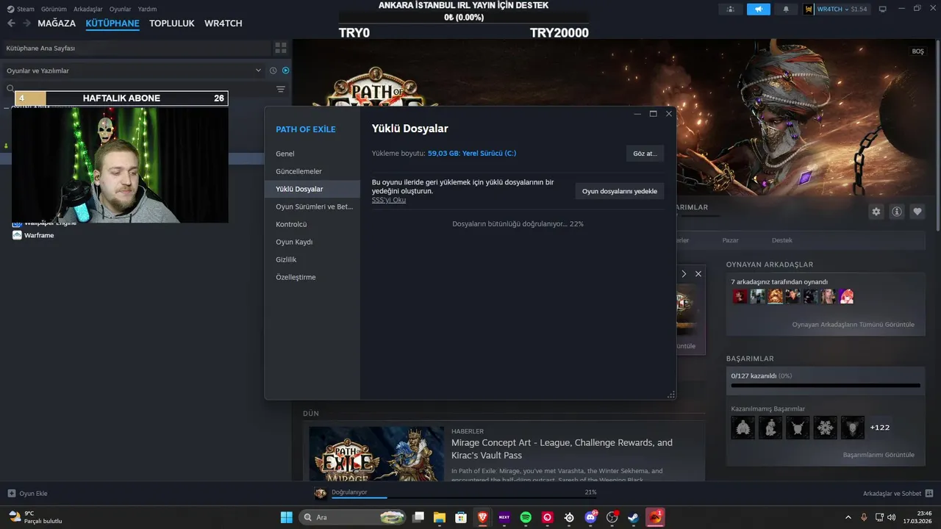The image size is (941, 529).
Task: Toggle collections grid view icon
Action: pos(281,48)
